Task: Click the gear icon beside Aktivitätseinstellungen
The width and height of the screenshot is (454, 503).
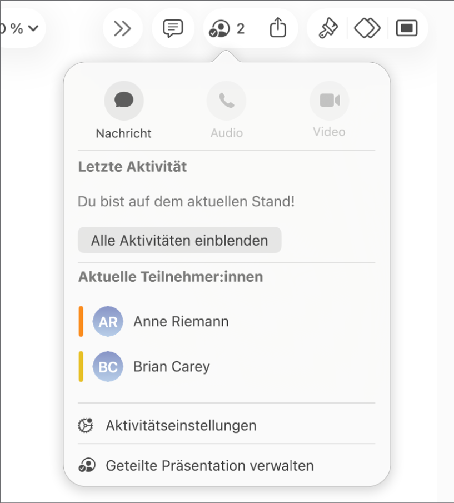Action: pos(86,425)
